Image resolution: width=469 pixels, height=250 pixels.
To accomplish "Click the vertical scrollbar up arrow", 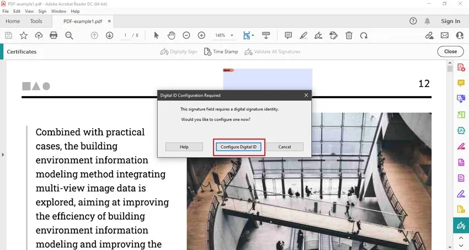I will pos(450,63).
